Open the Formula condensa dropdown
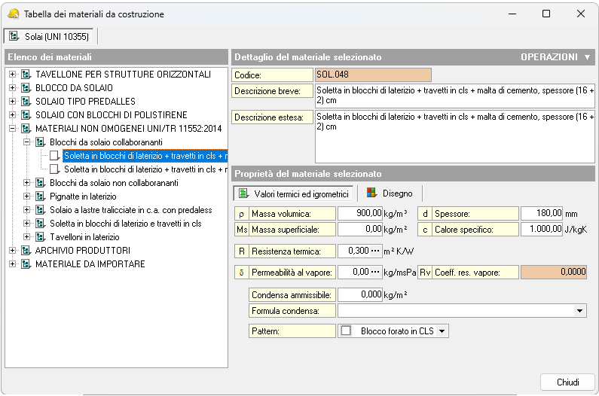Viewport: 599px width, 396px height. tap(579, 310)
